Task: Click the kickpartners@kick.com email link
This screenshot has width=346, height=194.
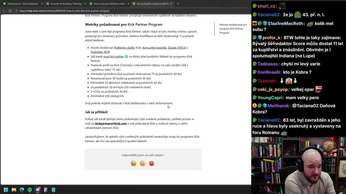Action: click(x=111, y=123)
